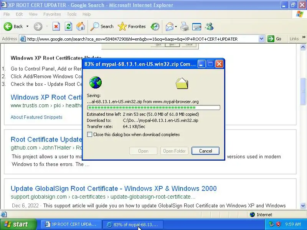This screenshot has height=230, width=307.
Task: Switch to 83% of mypal taskbar button
Action: point(132,224)
